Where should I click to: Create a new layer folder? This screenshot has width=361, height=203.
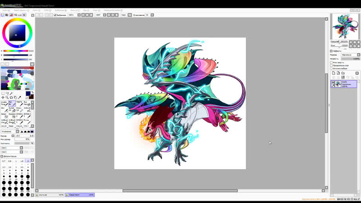coord(343,73)
